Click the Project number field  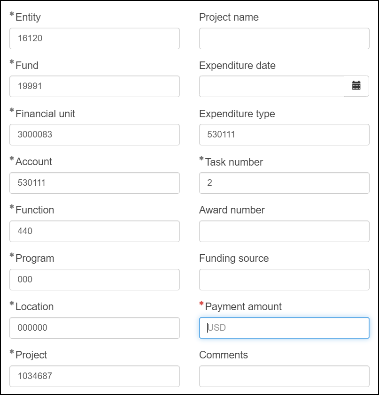pyautogui.click(x=94, y=376)
